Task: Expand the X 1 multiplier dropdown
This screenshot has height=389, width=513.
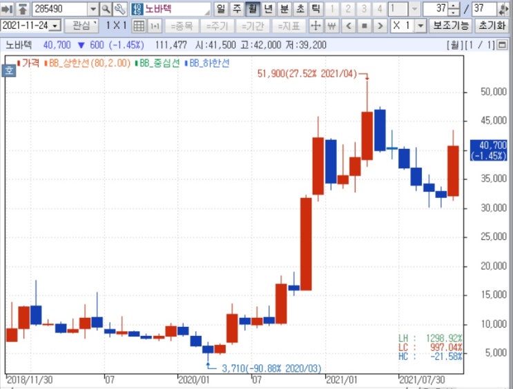Action: tap(420, 26)
